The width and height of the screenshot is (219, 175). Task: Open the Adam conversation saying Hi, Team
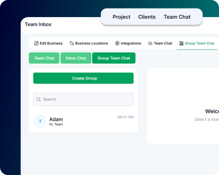[83, 121]
